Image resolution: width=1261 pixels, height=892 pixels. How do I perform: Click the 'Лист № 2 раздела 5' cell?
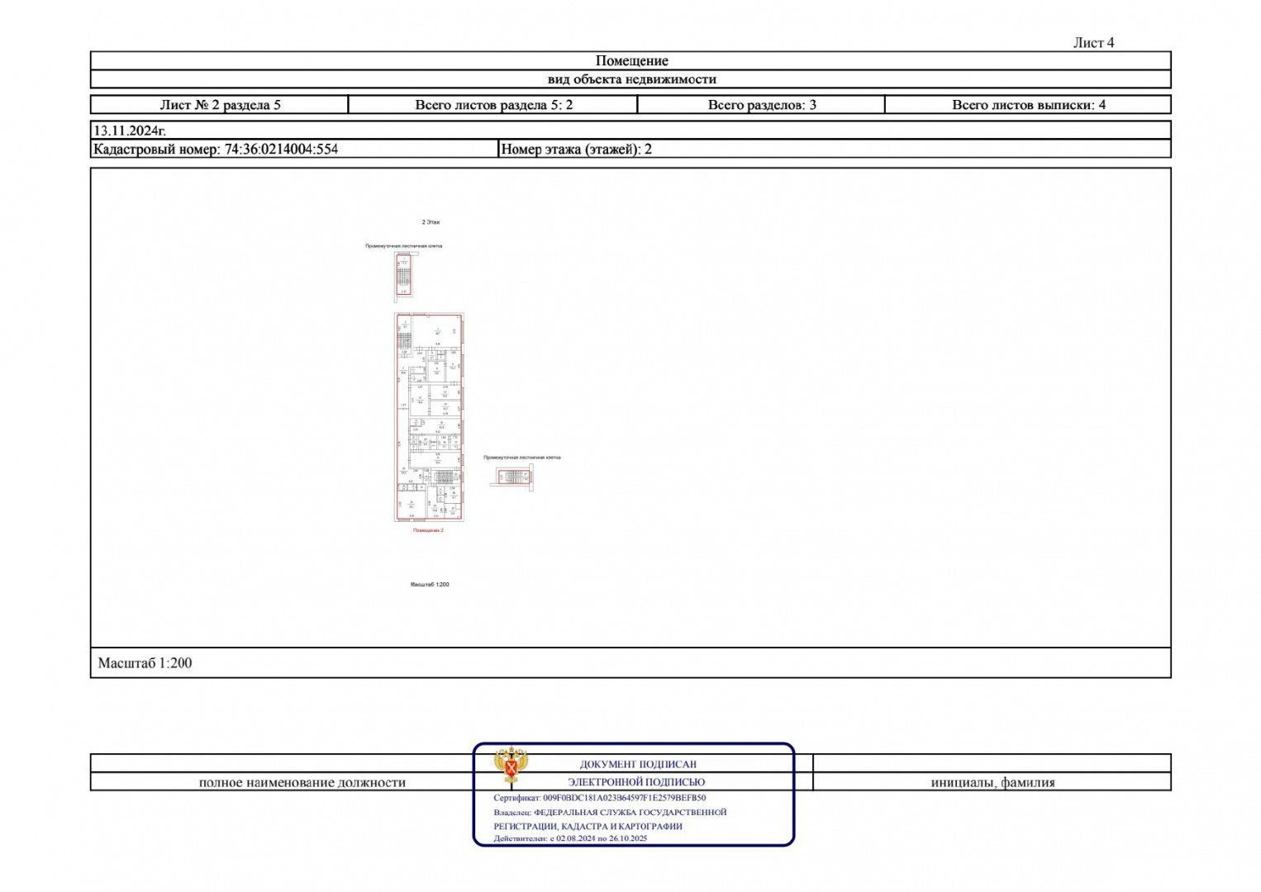(220, 105)
